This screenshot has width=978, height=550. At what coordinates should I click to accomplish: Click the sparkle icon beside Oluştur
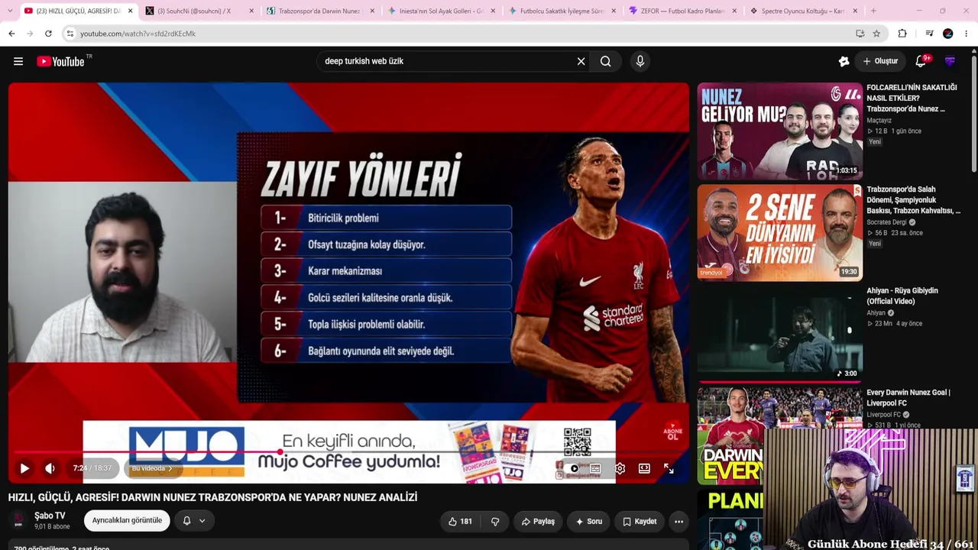click(x=844, y=61)
